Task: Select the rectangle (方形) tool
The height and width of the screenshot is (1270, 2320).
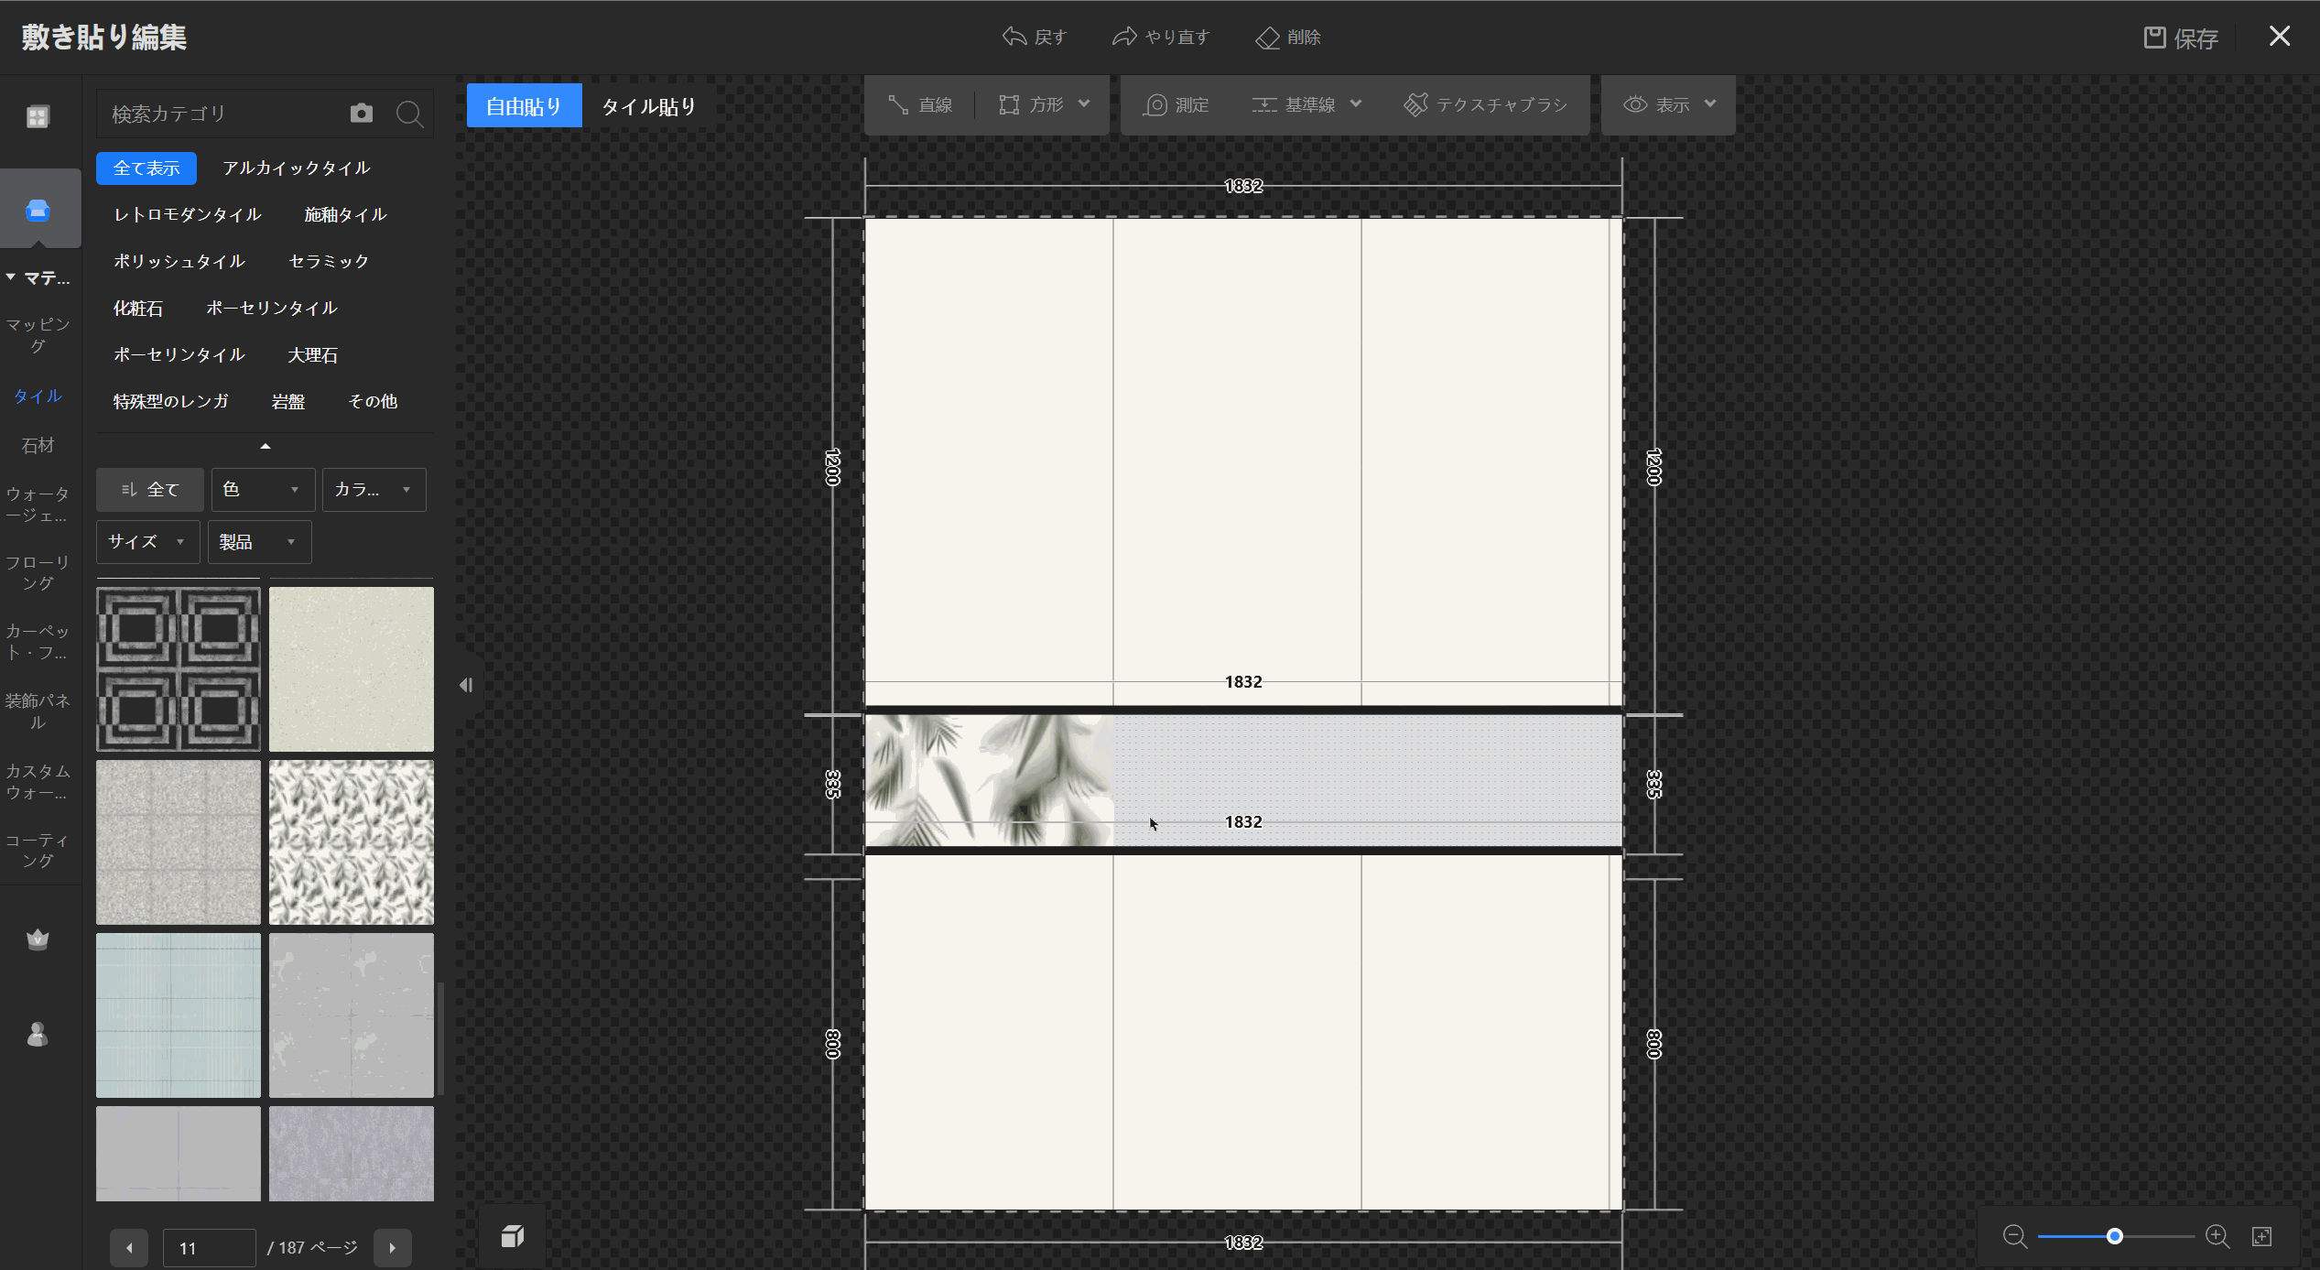Action: point(1031,105)
